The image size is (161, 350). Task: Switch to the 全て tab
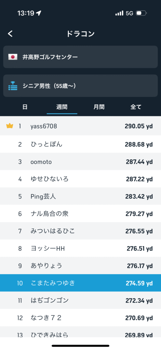point(136,107)
